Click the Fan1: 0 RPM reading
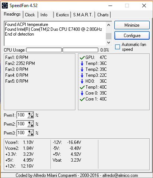The image size is (153, 178). (x=17, y=57)
